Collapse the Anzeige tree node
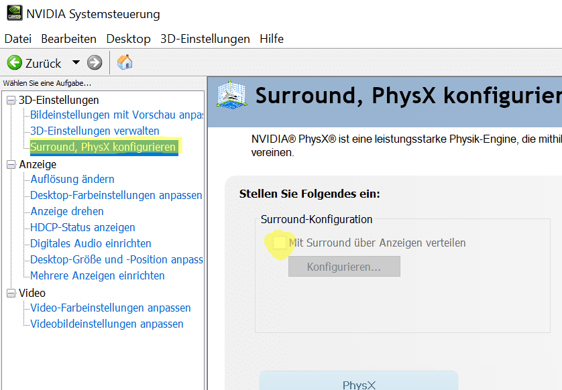This screenshot has height=390, width=562. [11, 165]
